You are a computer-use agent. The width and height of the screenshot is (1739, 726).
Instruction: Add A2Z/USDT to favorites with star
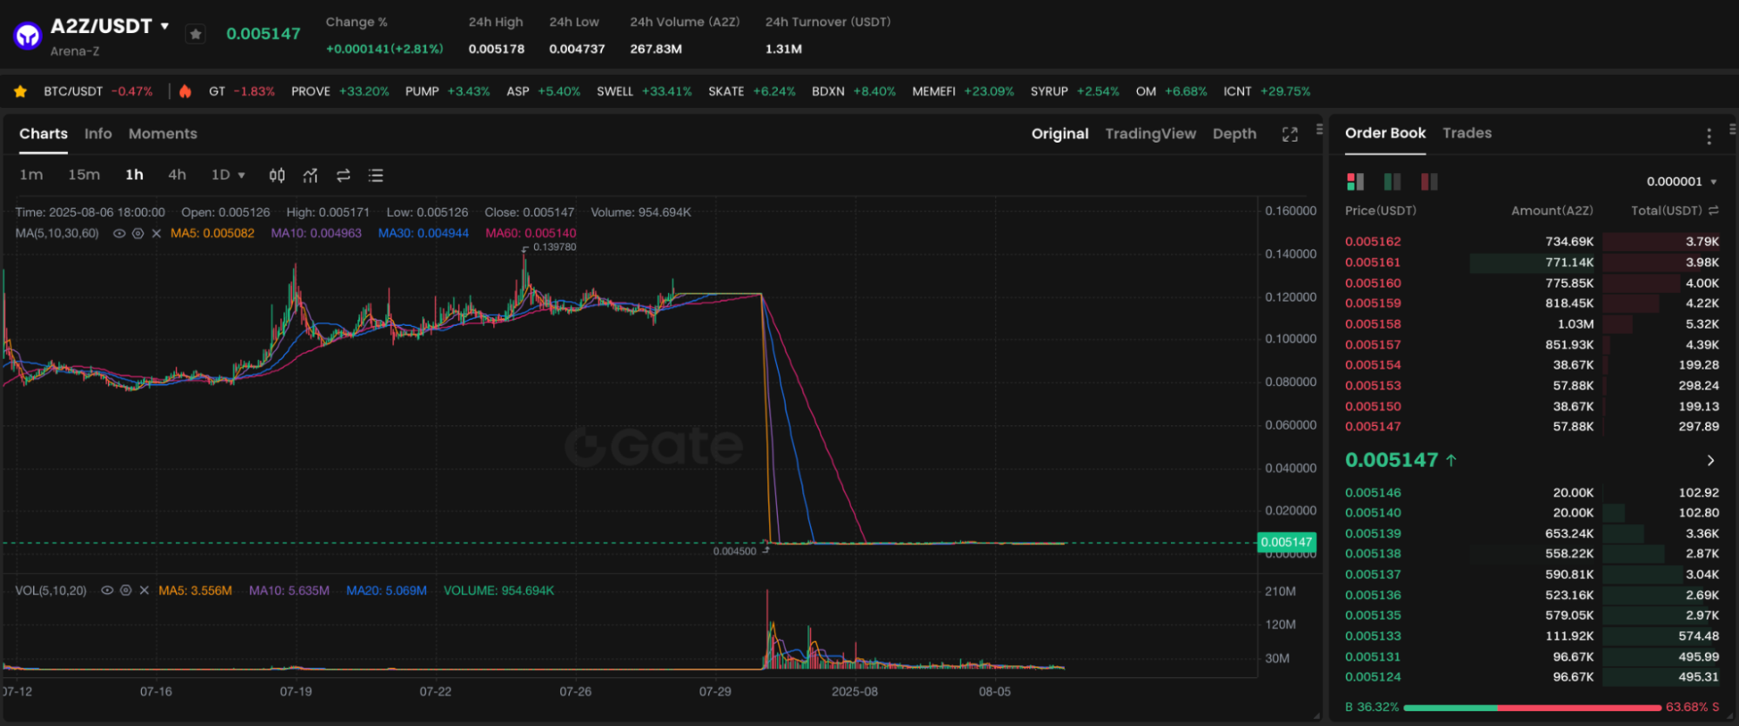196,34
